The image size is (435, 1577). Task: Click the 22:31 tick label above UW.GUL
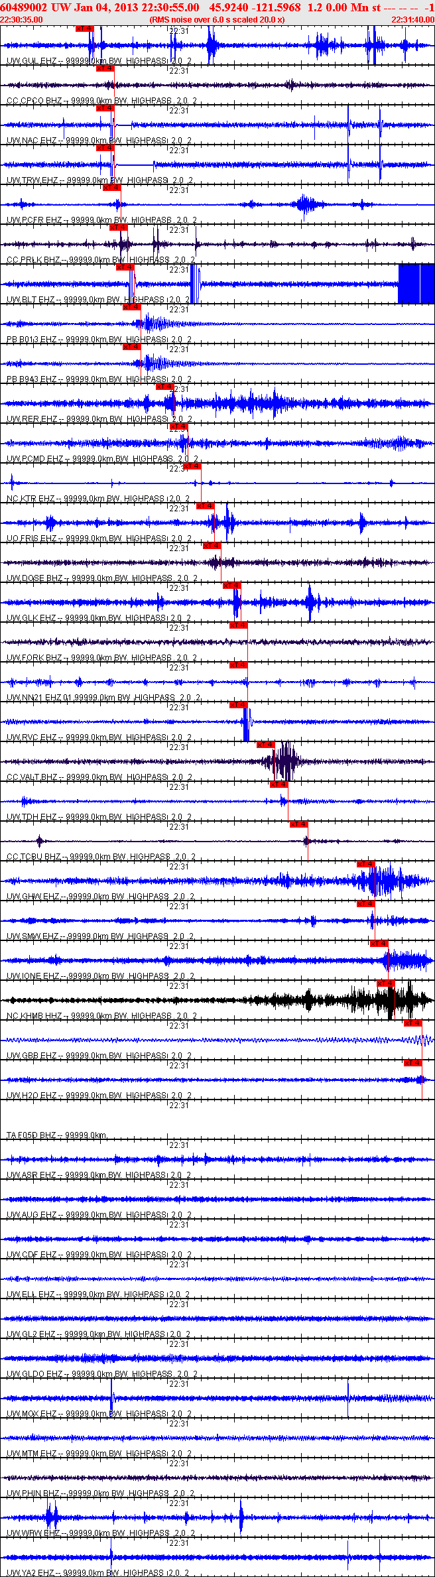tap(179, 31)
